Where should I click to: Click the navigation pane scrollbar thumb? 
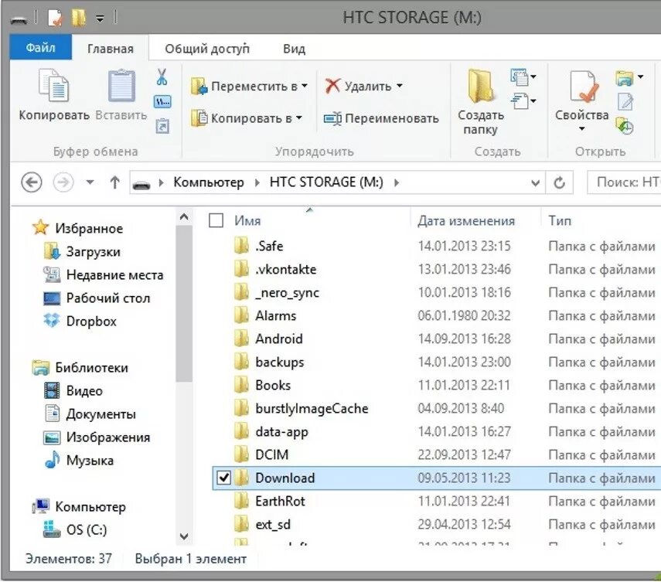pos(184,304)
